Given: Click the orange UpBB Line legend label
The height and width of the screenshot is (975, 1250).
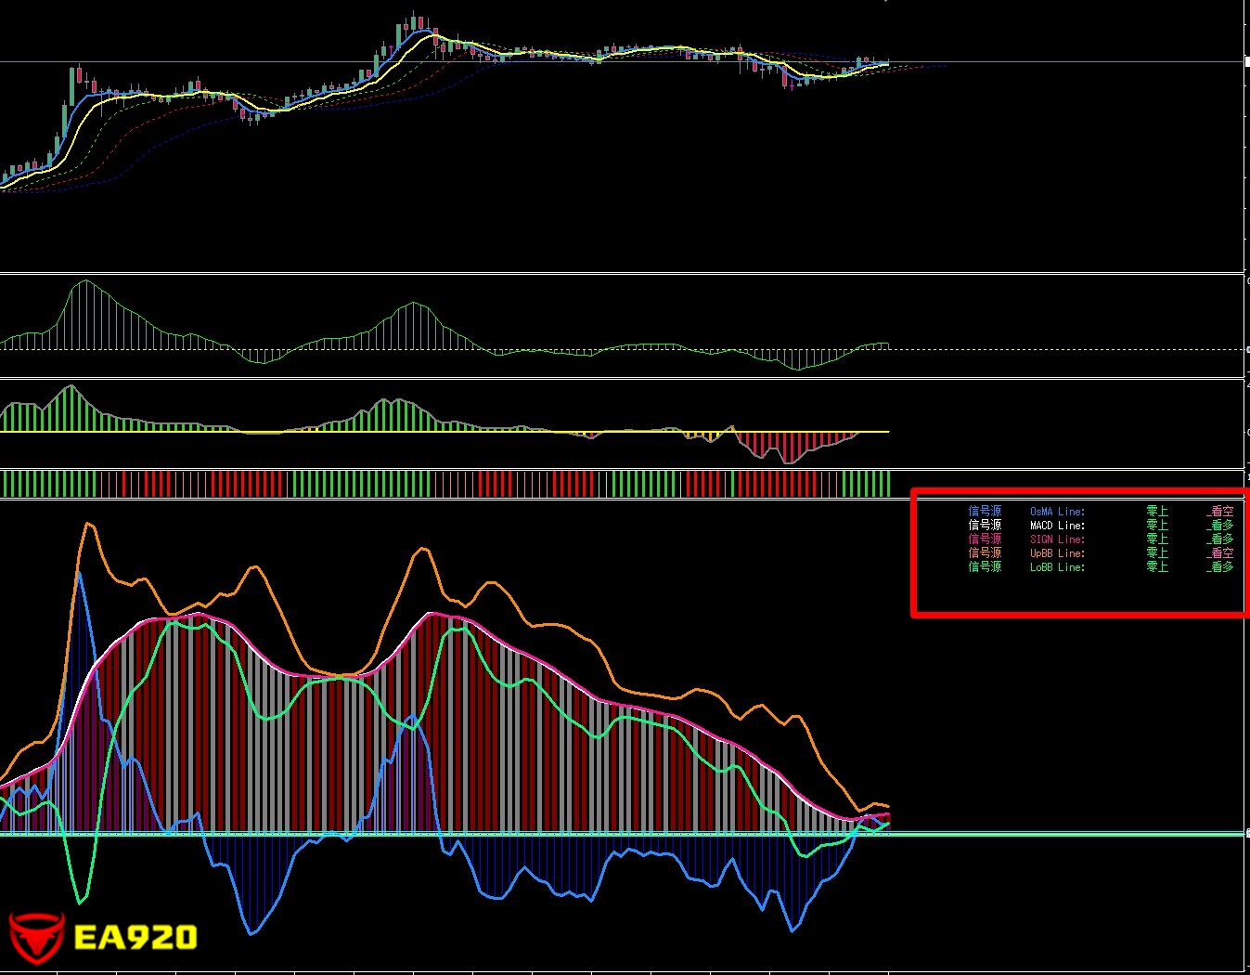Looking at the screenshot, I should [x=1057, y=553].
